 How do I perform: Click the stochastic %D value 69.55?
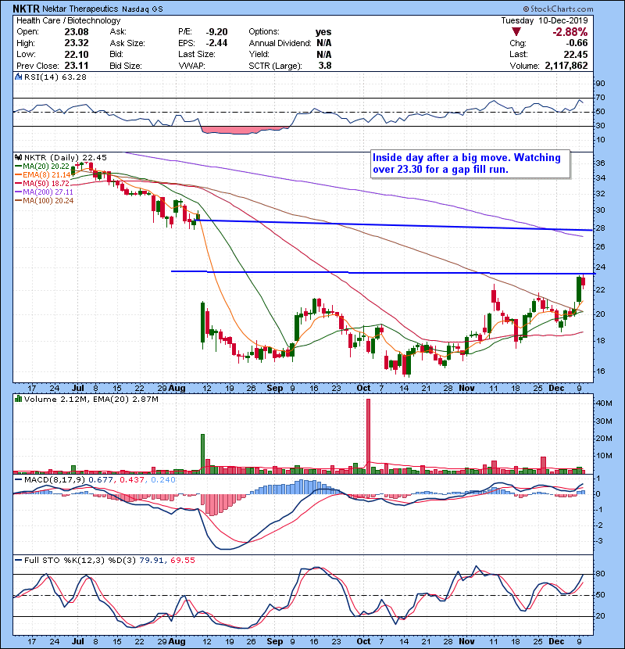(x=182, y=561)
